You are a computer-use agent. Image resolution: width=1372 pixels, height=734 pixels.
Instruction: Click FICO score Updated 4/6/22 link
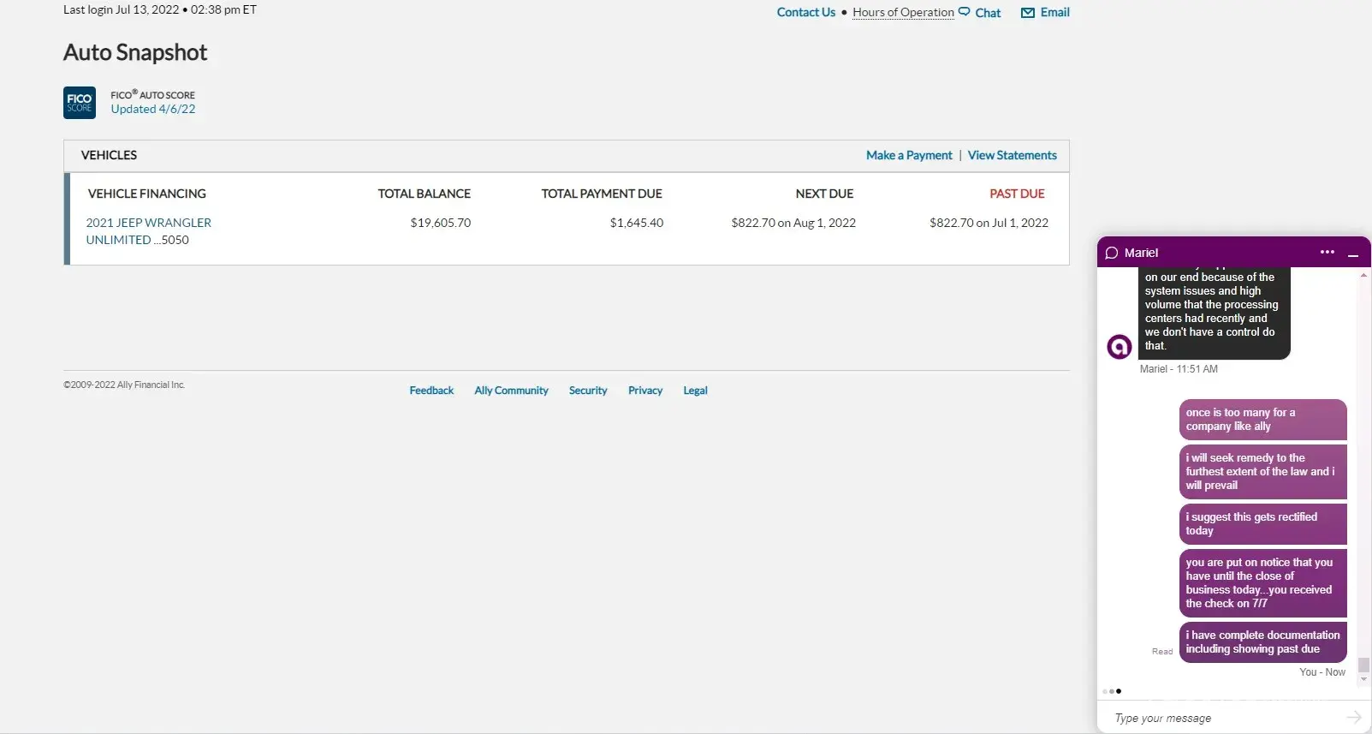(153, 110)
